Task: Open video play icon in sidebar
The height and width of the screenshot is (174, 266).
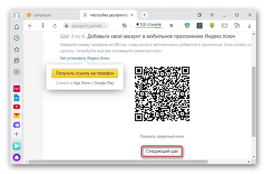Action: [17, 72]
